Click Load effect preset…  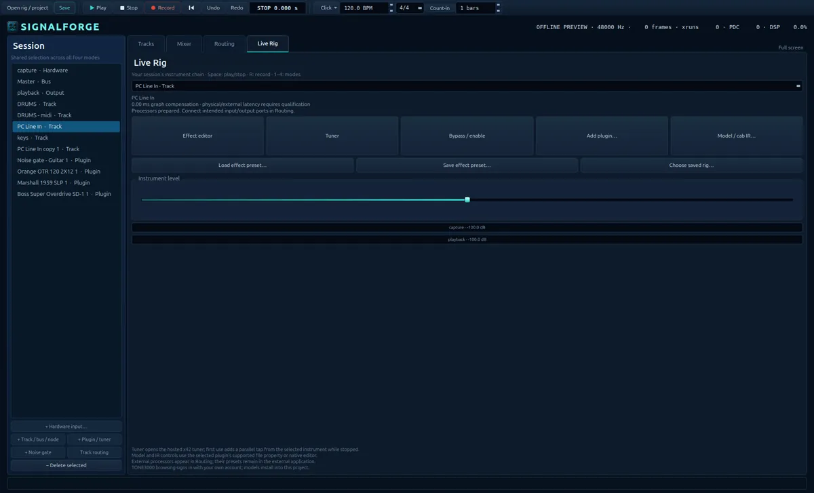click(x=242, y=165)
